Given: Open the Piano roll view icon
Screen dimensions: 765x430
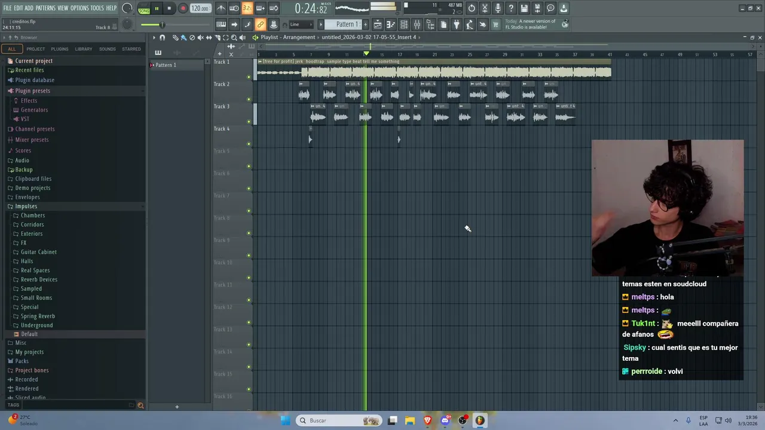Looking at the screenshot, I should tap(391, 24).
